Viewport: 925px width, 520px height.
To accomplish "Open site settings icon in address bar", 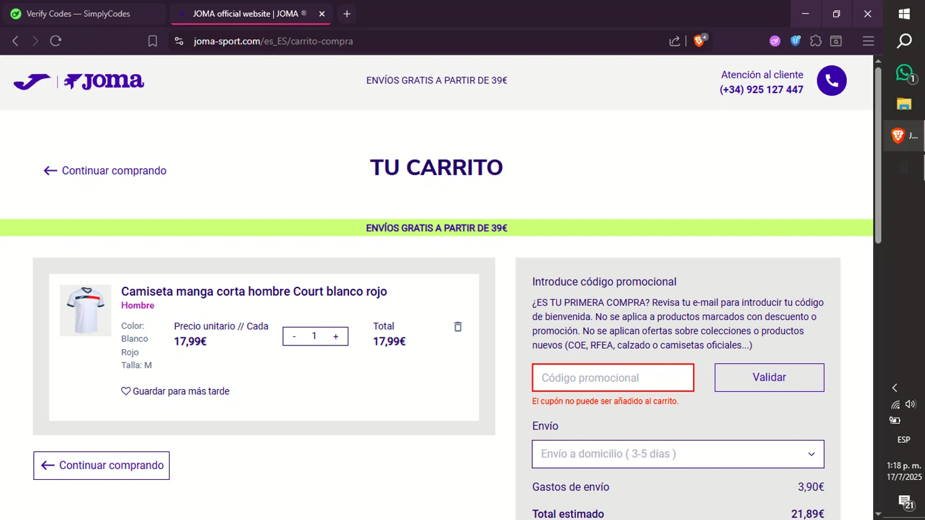I will [179, 41].
